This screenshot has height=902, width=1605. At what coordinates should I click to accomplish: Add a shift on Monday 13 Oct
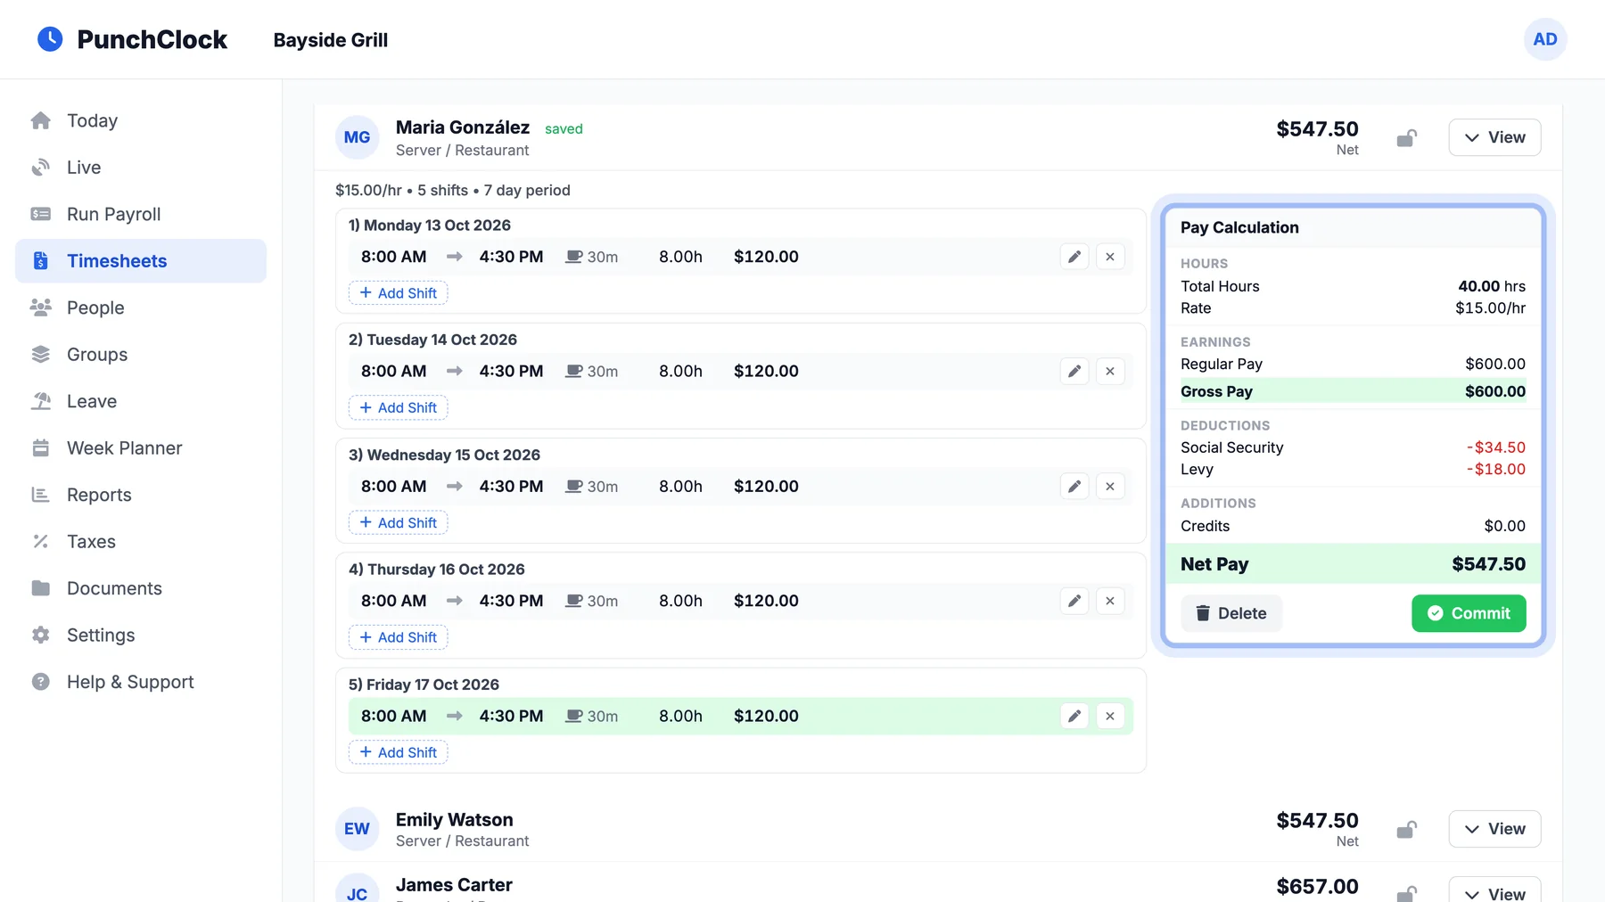click(x=398, y=293)
